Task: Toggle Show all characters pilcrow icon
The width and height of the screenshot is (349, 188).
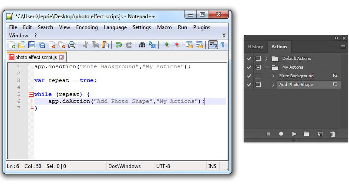Action: click(222, 45)
